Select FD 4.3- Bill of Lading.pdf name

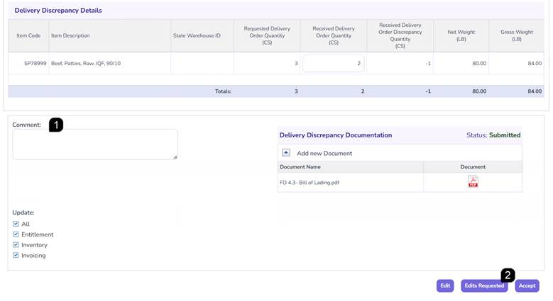[x=310, y=183]
